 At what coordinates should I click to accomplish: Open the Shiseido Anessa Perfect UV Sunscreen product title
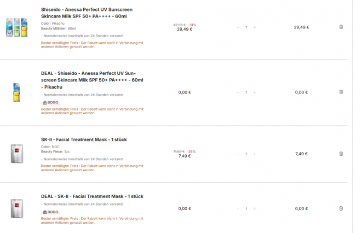click(x=87, y=13)
